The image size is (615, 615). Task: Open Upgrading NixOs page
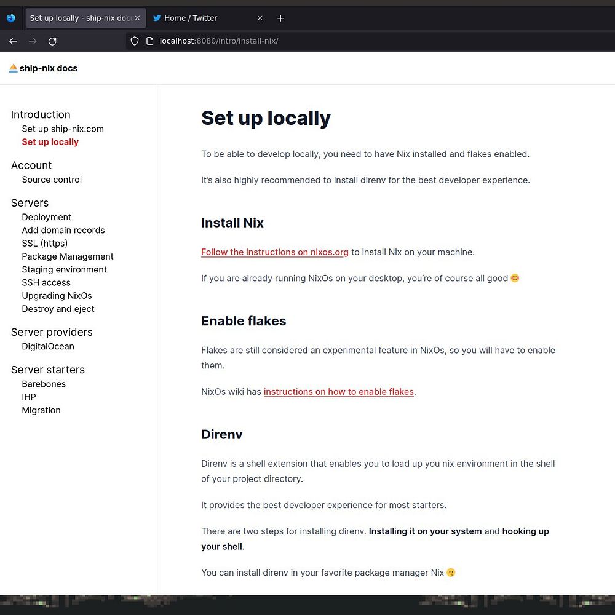coord(57,296)
